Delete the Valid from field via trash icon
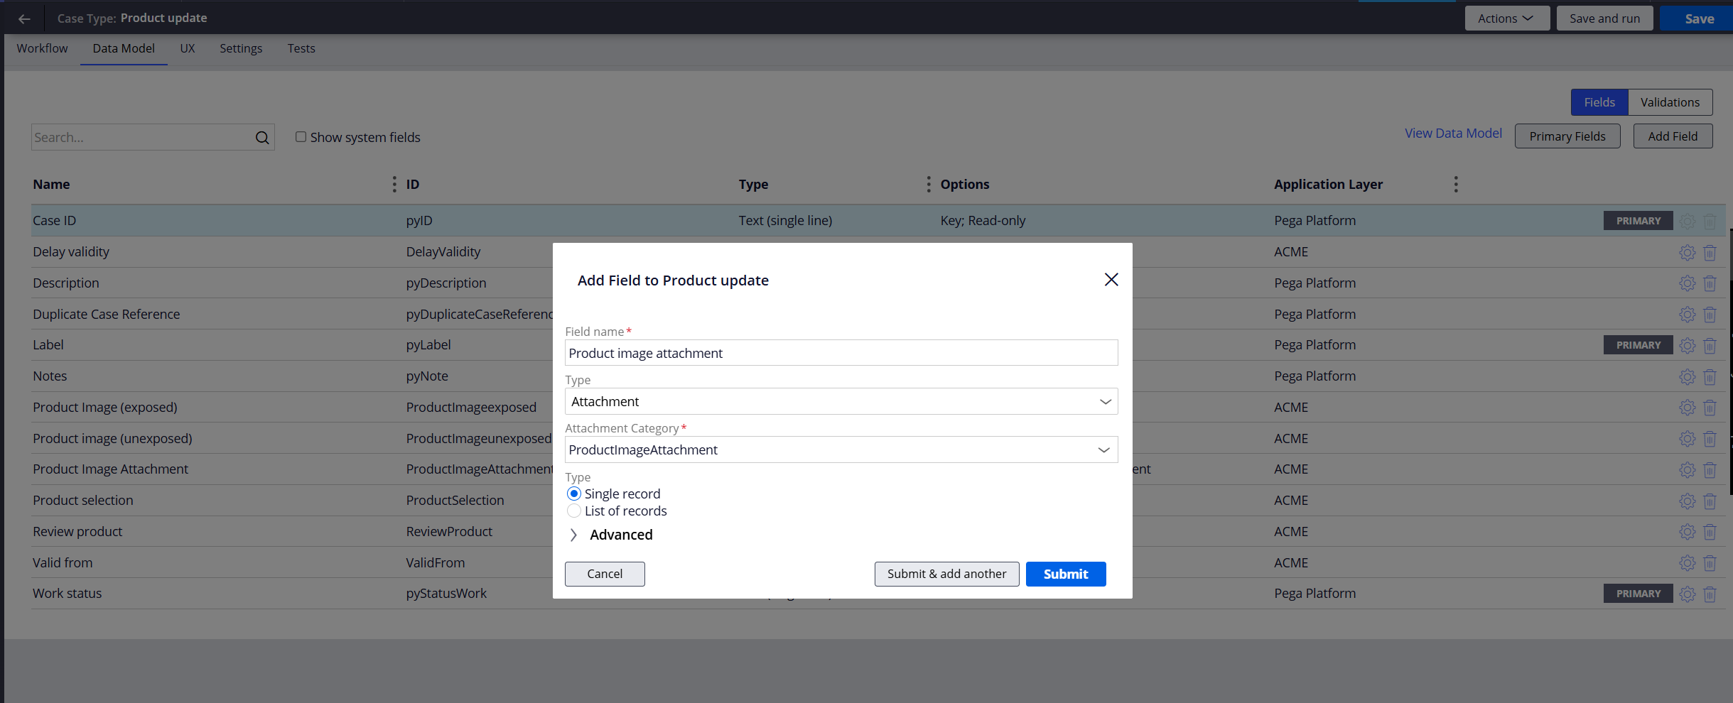1733x703 pixels. [1710, 562]
